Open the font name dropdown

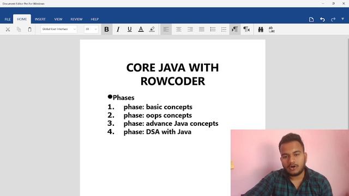tap(59, 29)
